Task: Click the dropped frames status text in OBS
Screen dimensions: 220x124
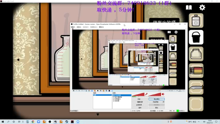Action: coord(156,111)
